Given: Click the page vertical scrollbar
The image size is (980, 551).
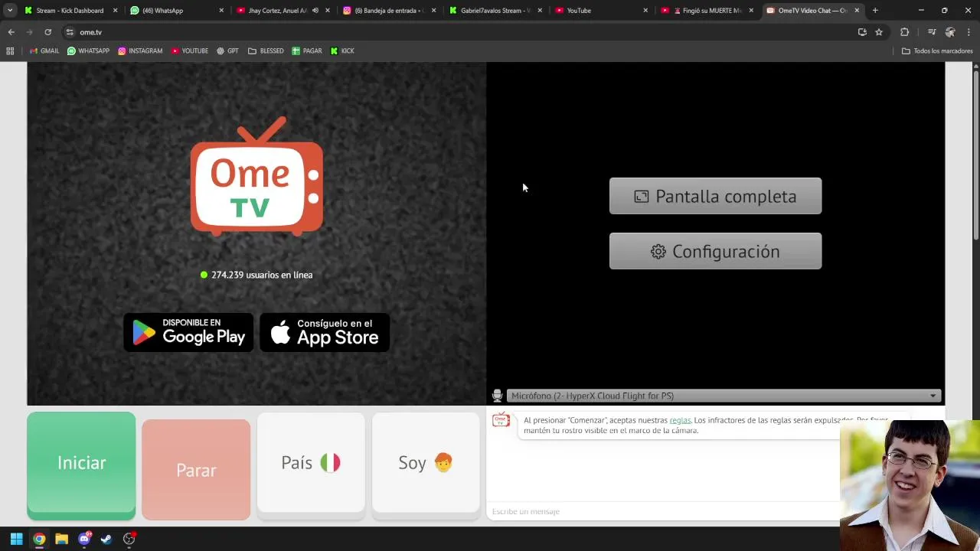Looking at the screenshot, I should pyautogui.click(x=975, y=157).
